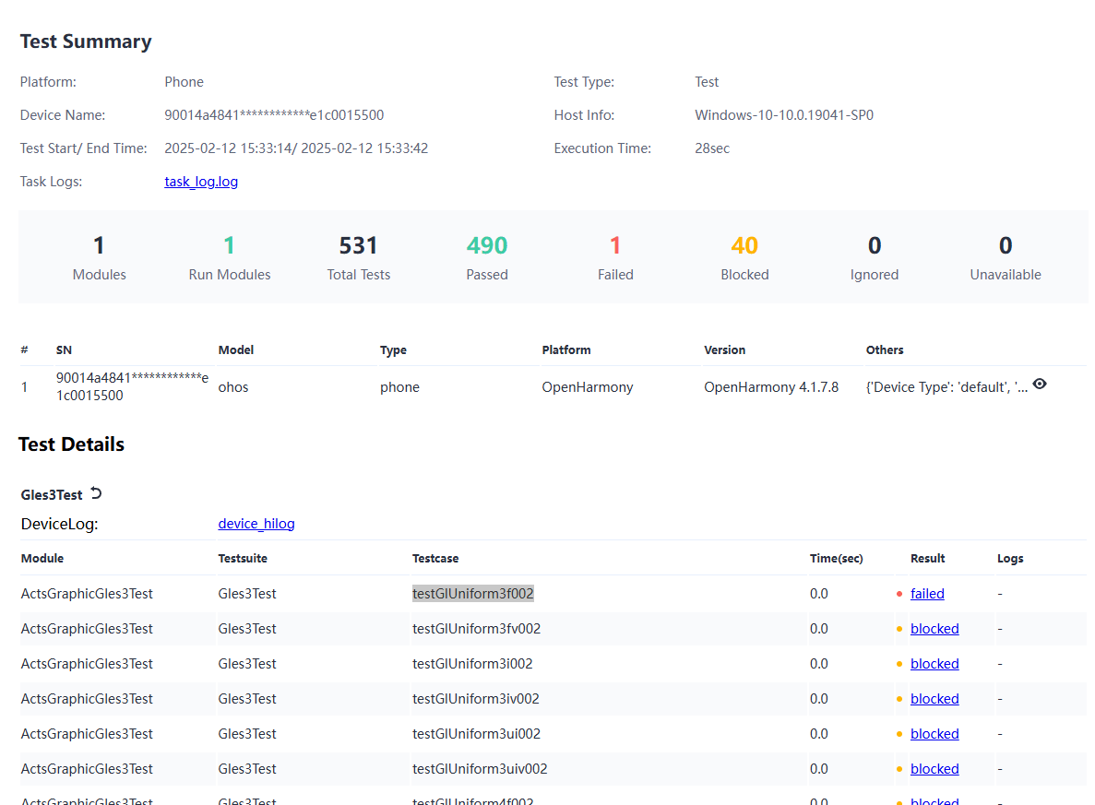Click the Testsuite column header
This screenshot has height=805, width=1095.
click(x=243, y=559)
